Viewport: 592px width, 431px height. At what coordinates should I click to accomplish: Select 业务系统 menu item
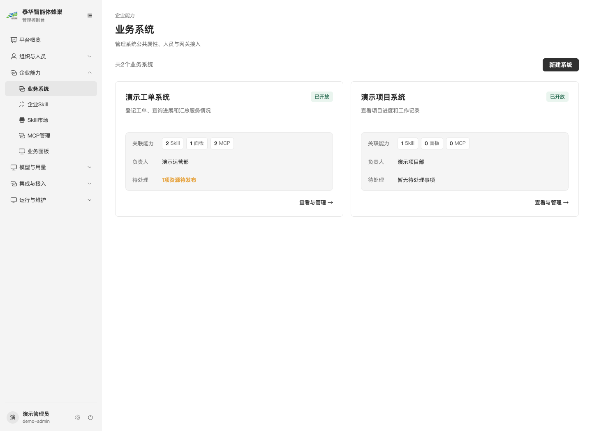51,89
